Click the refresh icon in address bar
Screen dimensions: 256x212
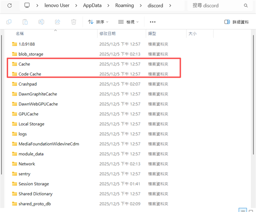click(10, 6)
